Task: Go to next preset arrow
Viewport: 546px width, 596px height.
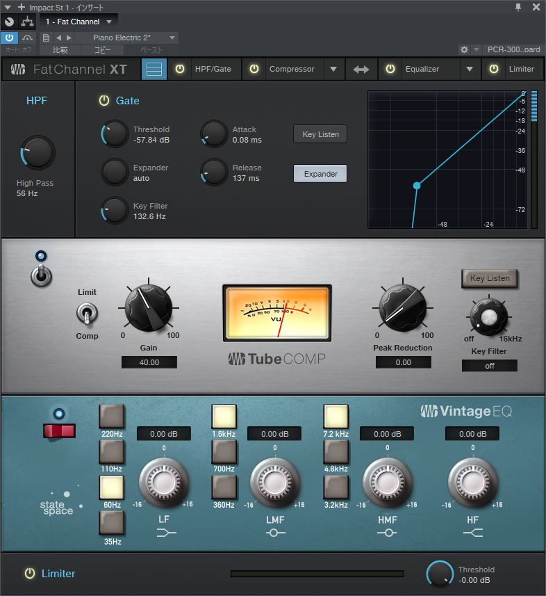Action: [x=69, y=38]
